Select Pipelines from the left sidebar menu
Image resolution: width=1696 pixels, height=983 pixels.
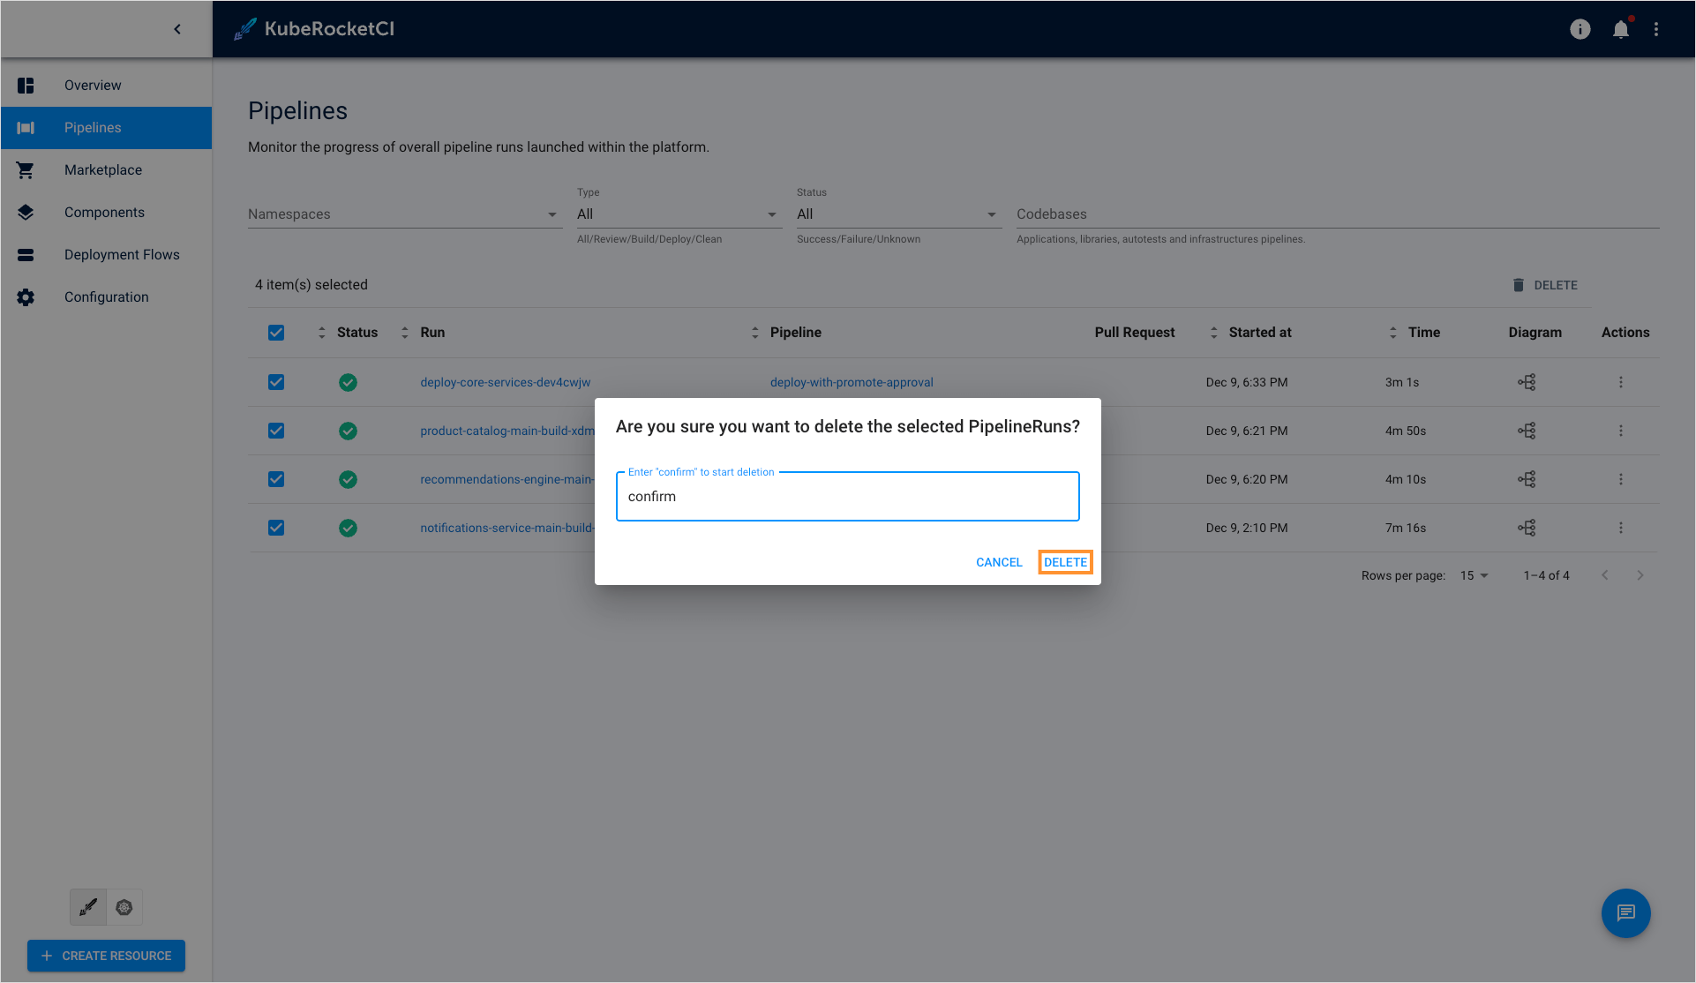94,128
